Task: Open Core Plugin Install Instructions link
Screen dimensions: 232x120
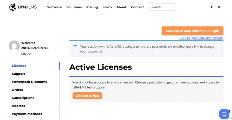Action: [201, 38]
